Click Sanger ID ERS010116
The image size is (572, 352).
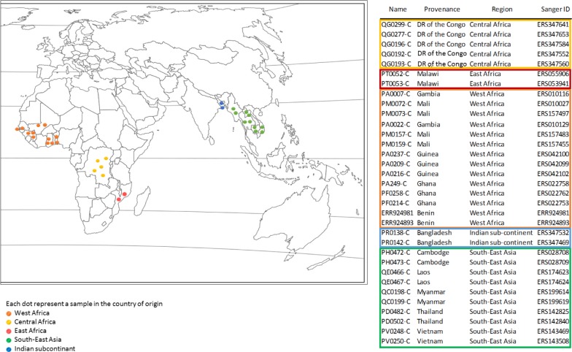pyautogui.click(x=553, y=93)
